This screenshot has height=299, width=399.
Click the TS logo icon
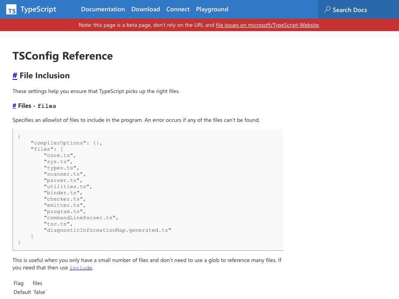coord(11,9)
